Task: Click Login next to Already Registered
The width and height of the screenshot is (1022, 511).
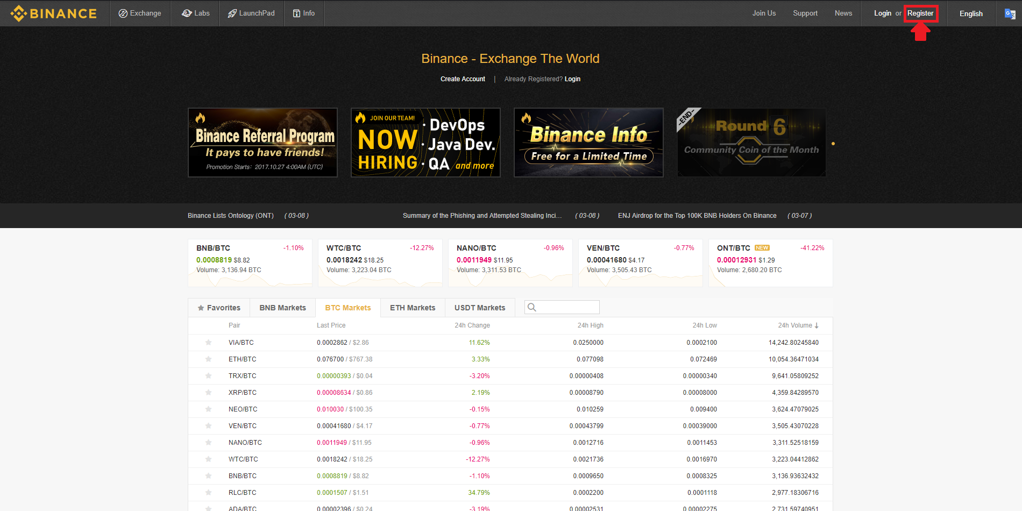Action: (572, 79)
